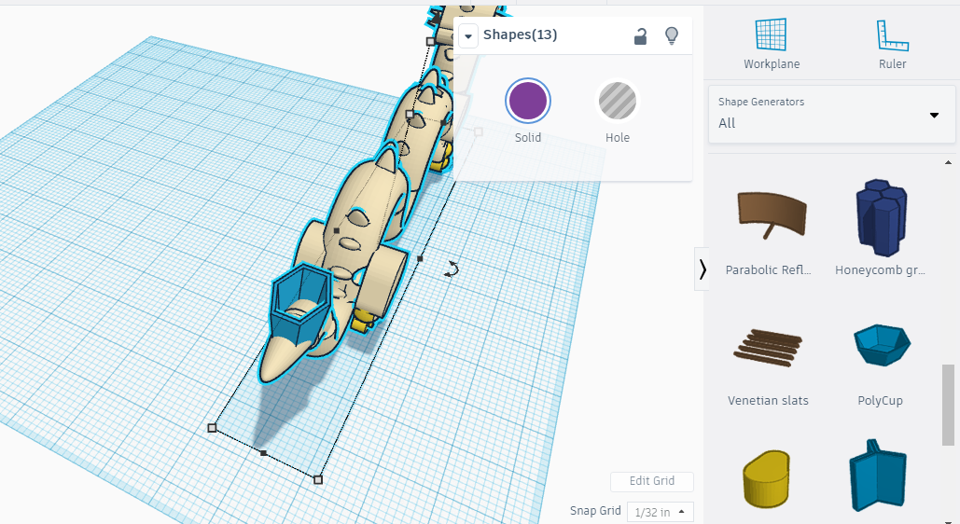960x524 pixels.
Task: Click the Edit Grid button
Action: coord(651,481)
